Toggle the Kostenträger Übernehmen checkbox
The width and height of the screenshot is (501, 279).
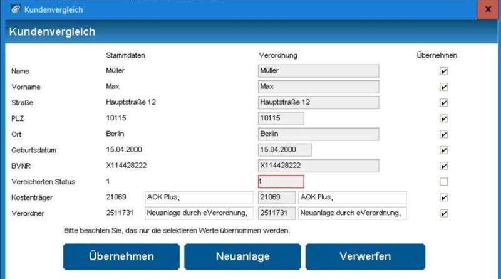[443, 197]
